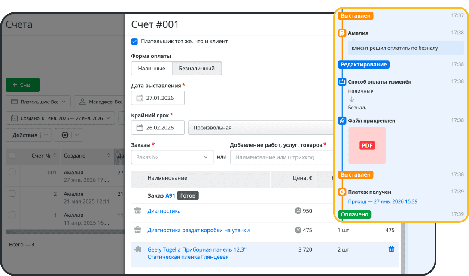Open the Действия dropdown menu
This screenshot has width=469, height=276.
tap(28, 135)
